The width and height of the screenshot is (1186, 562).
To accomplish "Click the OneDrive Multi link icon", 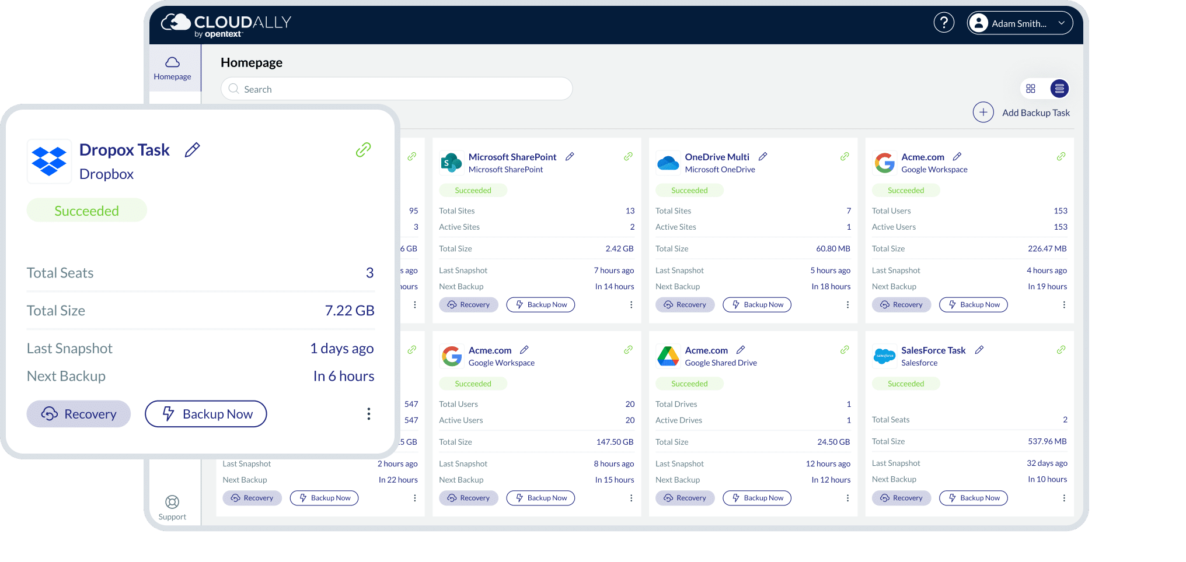I will (844, 157).
